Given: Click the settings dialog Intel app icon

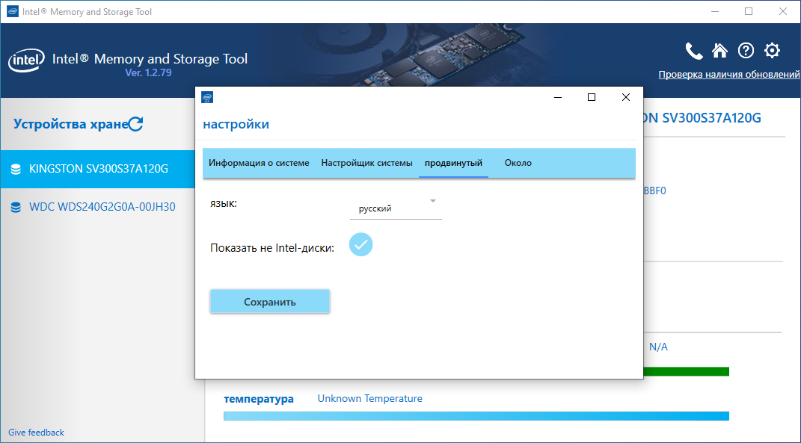Looking at the screenshot, I should coord(207,97).
